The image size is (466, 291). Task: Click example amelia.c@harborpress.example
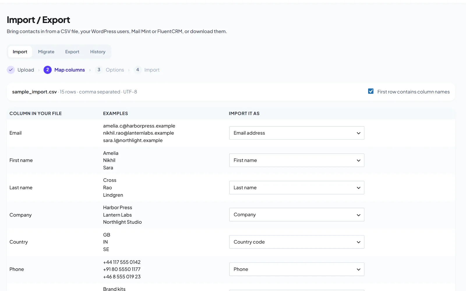pyautogui.click(x=139, y=126)
